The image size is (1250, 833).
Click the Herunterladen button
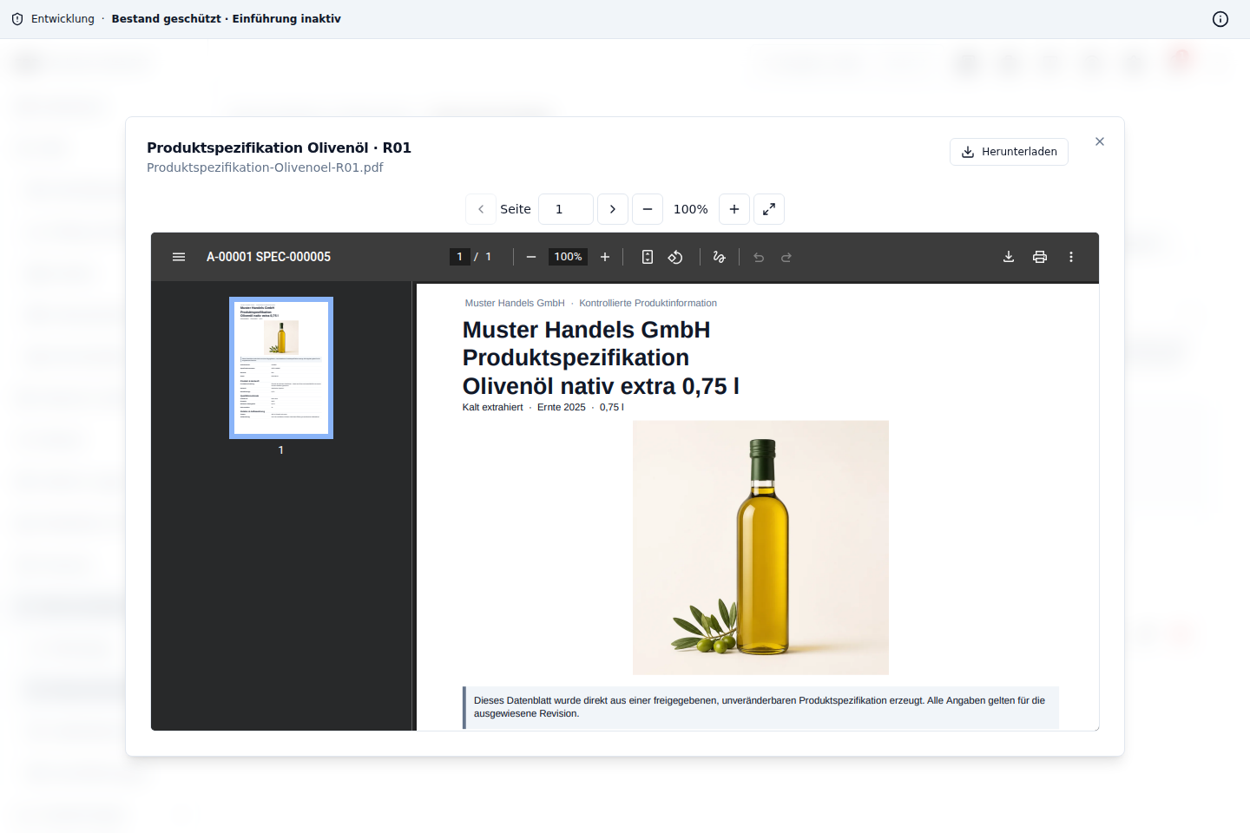pyautogui.click(x=1009, y=152)
